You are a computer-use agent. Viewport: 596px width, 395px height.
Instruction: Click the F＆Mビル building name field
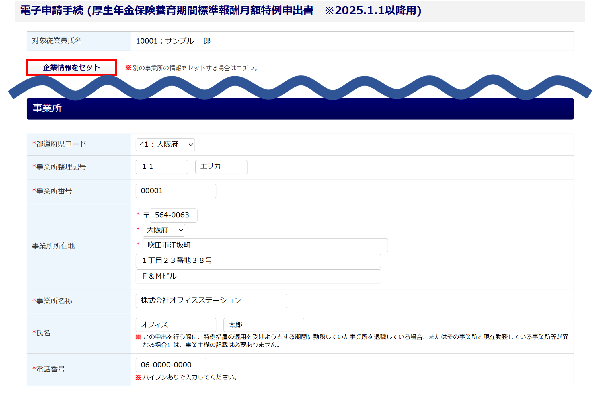[x=258, y=276]
